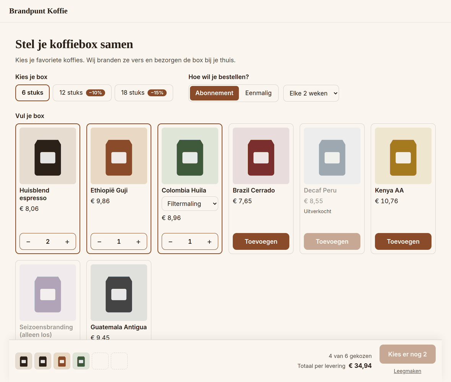
Task: Add Brazil Cerrado with Toevoegen button
Action: (261, 241)
